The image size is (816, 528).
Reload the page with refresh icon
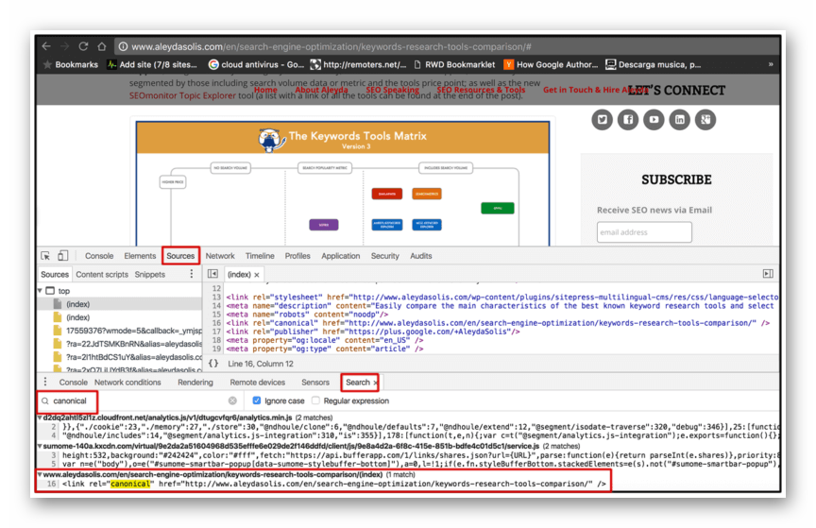(x=83, y=46)
